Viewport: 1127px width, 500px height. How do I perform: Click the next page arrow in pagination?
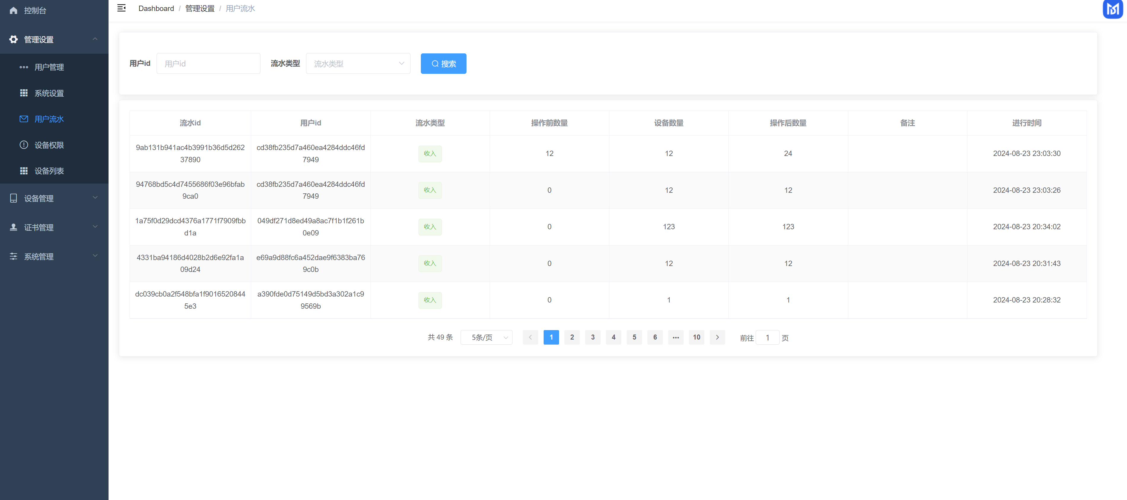pyautogui.click(x=717, y=337)
